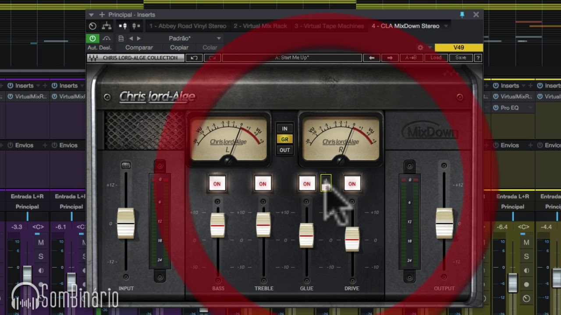Click the Comparar button
This screenshot has width=561, height=315.
coord(139,47)
